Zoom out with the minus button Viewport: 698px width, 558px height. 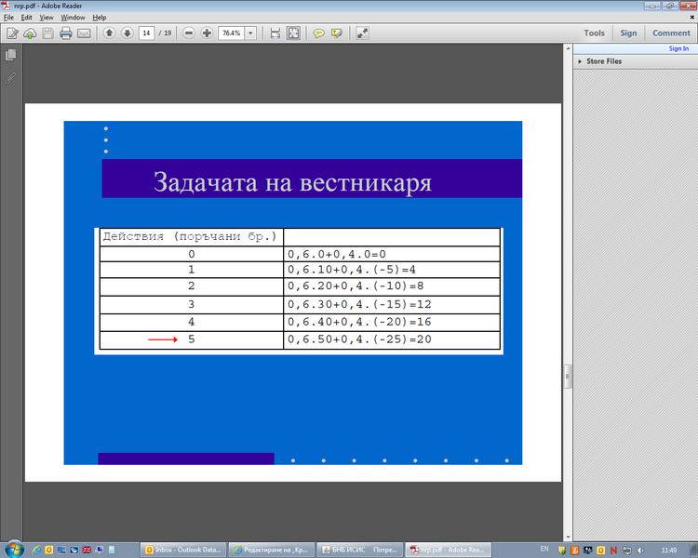pos(189,33)
